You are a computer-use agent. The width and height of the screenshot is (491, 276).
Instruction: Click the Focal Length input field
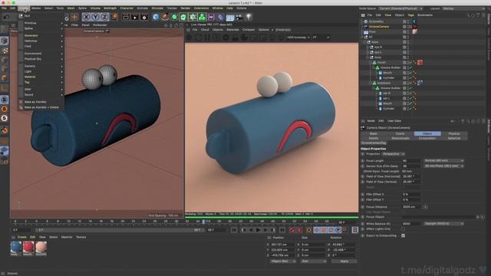(x=411, y=161)
